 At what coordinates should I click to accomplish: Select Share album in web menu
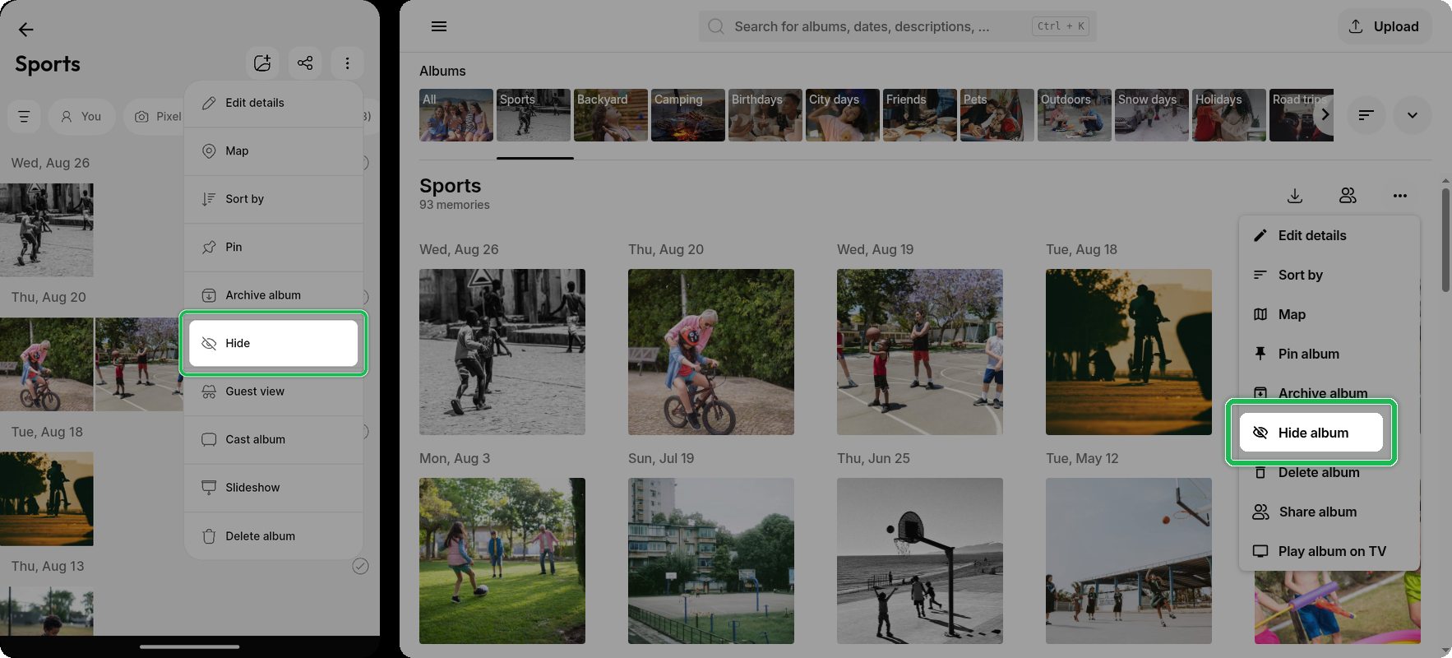(x=1329, y=512)
